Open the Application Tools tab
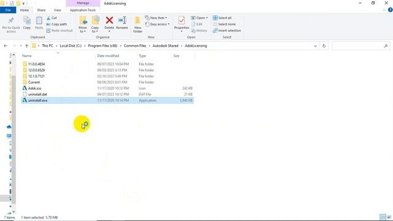This screenshot has width=393, height=221. 83,10
